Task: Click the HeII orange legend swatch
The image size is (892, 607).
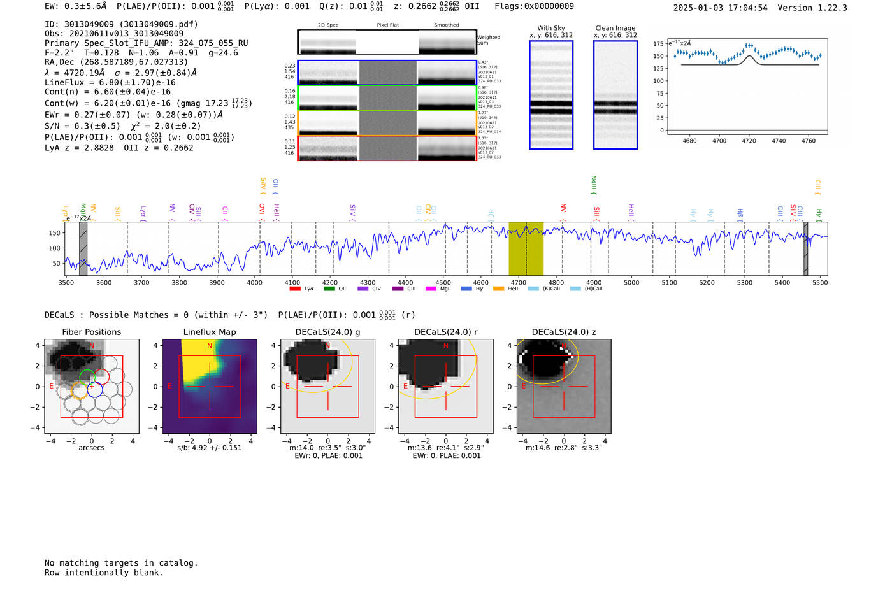Action: [x=499, y=289]
